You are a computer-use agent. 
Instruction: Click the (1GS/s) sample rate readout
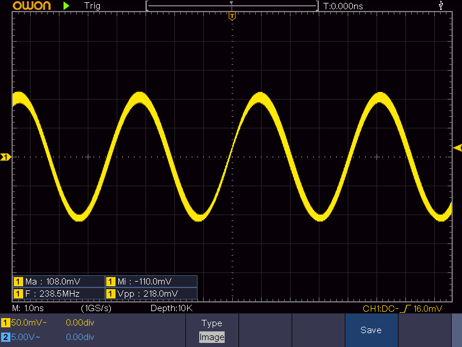tap(96, 308)
